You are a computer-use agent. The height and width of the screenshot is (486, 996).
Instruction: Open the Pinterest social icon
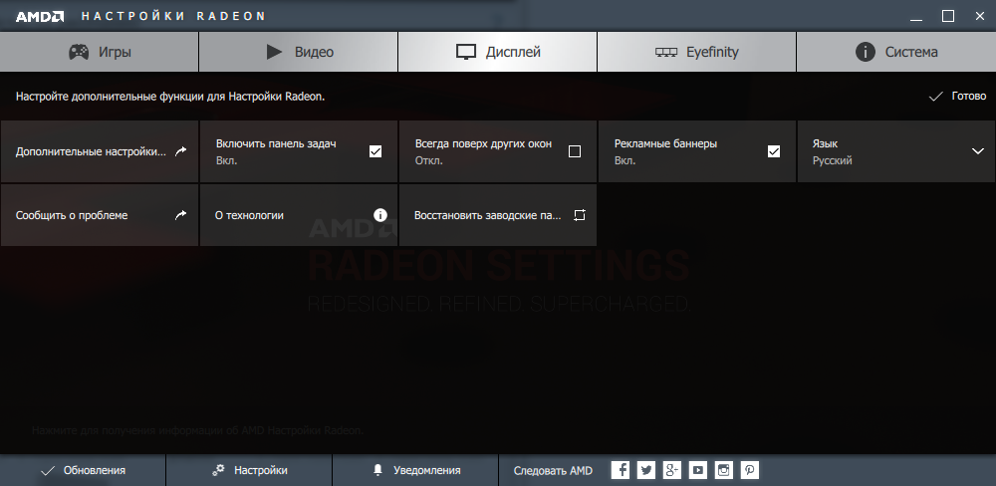(x=750, y=470)
